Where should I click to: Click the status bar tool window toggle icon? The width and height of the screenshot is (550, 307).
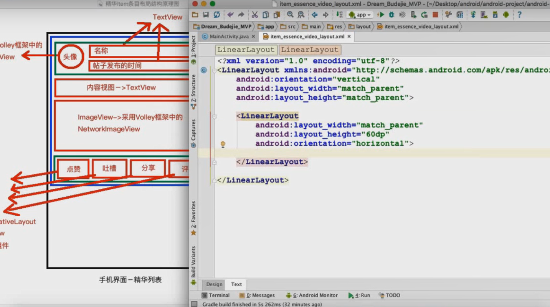[194, 304]
